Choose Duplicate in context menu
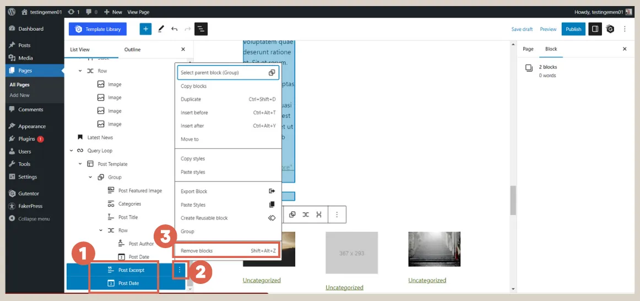The width and height of the screenshot is (640, 301). tap(228, 99)
